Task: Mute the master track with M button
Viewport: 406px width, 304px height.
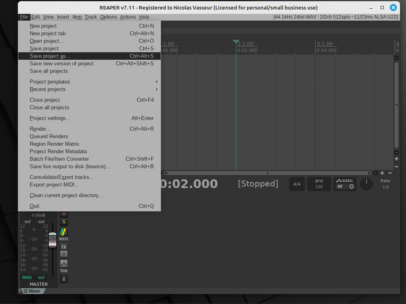Action: coord(64,214)
